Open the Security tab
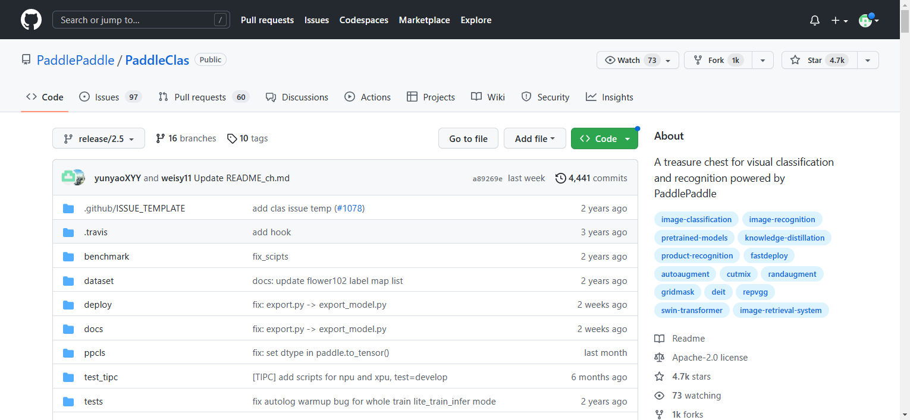910x420 pixels. [545, 97]
